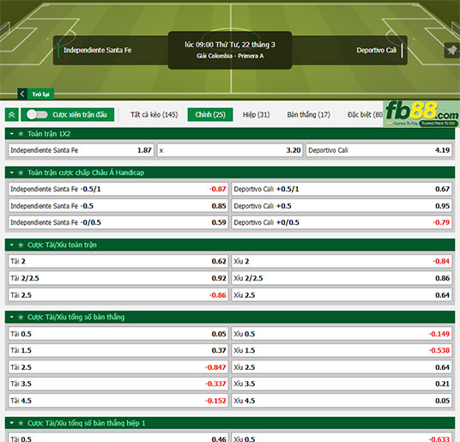Viewport: 460px width, 442px height.
Task: Bet Deportivo Cali win at 4.19
Action: pyautogui.click(x=378, y=150)
